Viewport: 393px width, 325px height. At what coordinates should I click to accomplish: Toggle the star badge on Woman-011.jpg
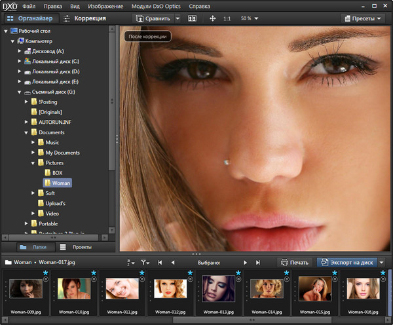click(x=142, y=273)
